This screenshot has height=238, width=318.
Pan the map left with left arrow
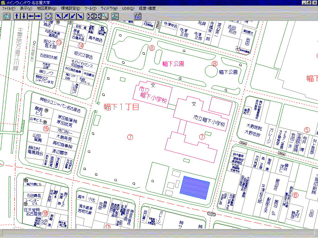click(x=31, y=16)
